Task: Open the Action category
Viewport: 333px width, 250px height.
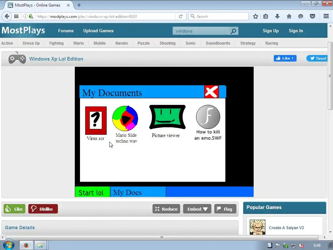Action: (7, 43)
